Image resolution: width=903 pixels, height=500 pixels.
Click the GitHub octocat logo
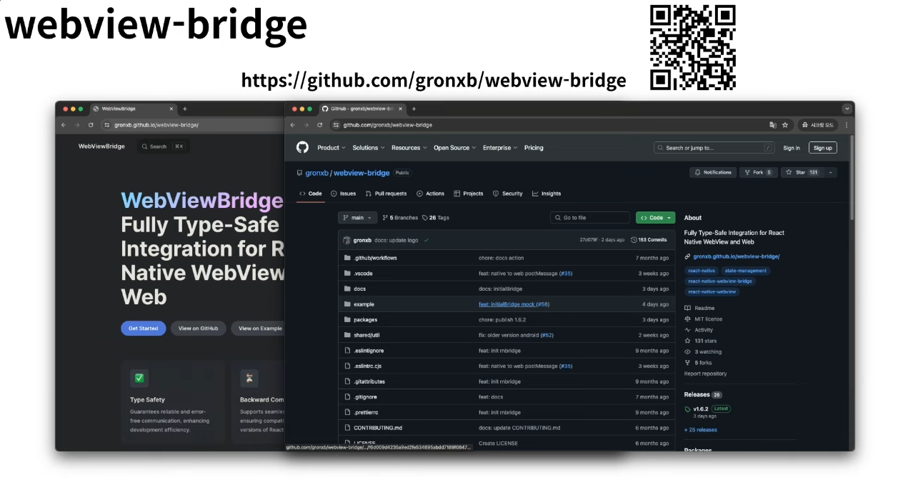[x=302, y=147]
